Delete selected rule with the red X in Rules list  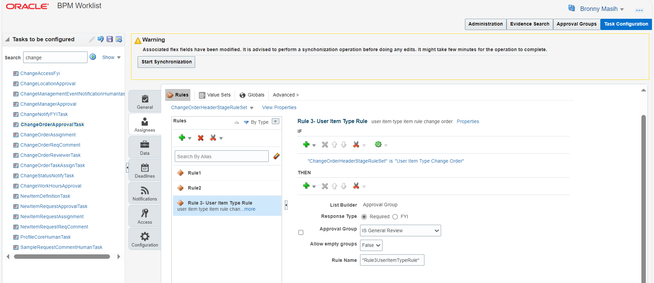tap(201, 138)
